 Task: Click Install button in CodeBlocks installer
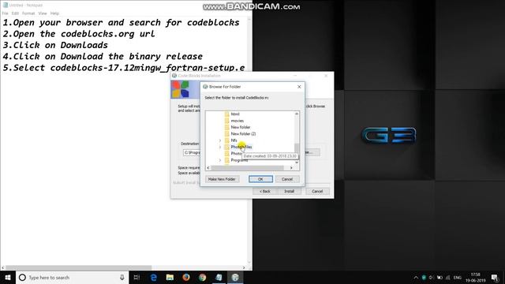click(289, 191)
